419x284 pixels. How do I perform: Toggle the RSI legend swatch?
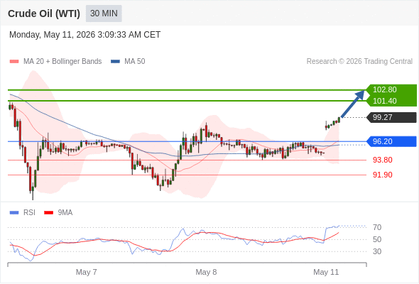pyautogui.click(x=14, y=213)
